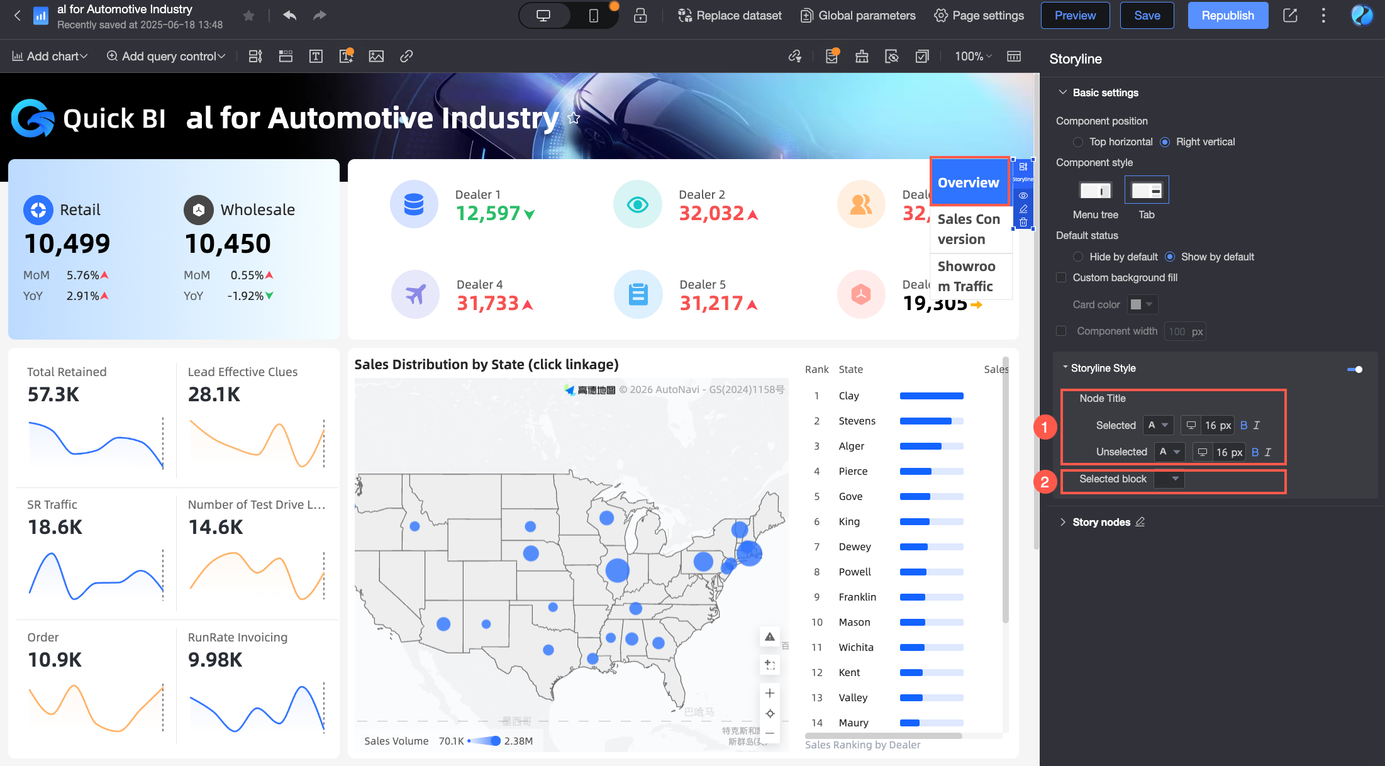
Task: Insert text box icon in toolbar
Action: coord(316,57)
